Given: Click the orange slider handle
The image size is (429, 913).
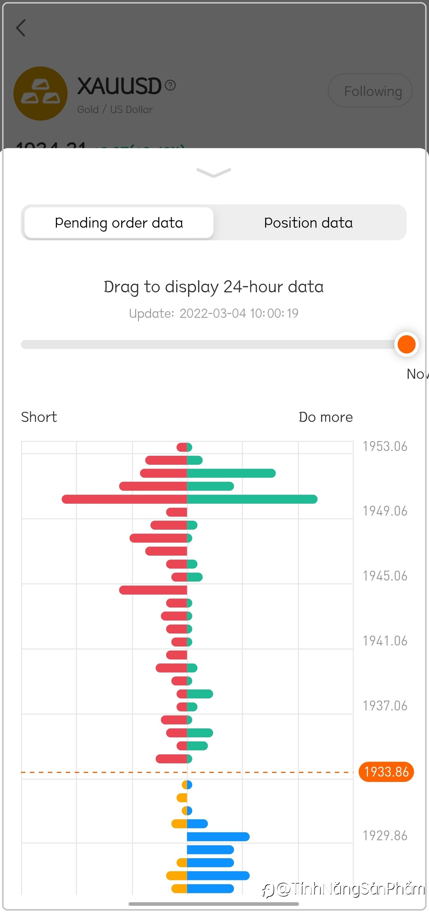Looking at the screenshot, I should (x=406, y=344).
